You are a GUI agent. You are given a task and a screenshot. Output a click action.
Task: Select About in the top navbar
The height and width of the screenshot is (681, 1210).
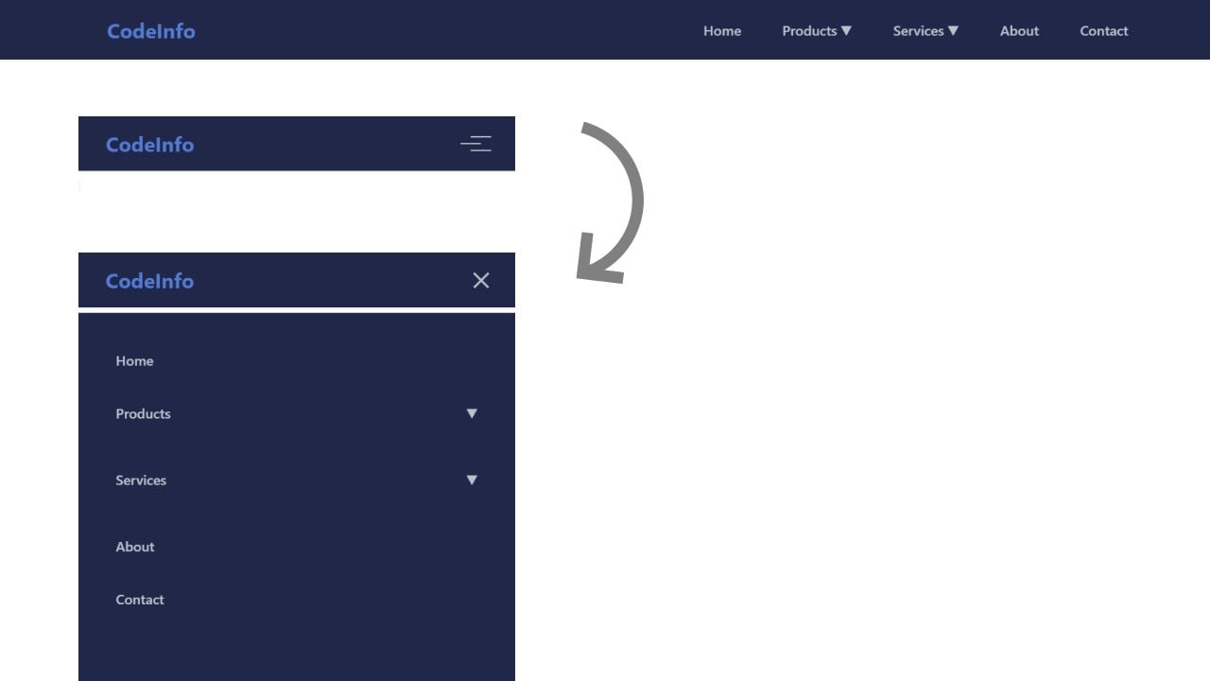point(1018,30)
